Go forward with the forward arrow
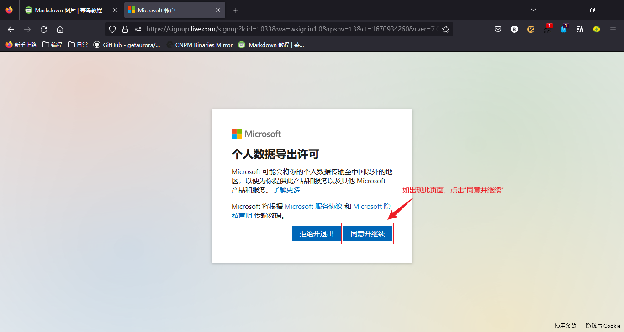Image resolution: width=624 pixels, height=332 pixels. pos(27,29)
